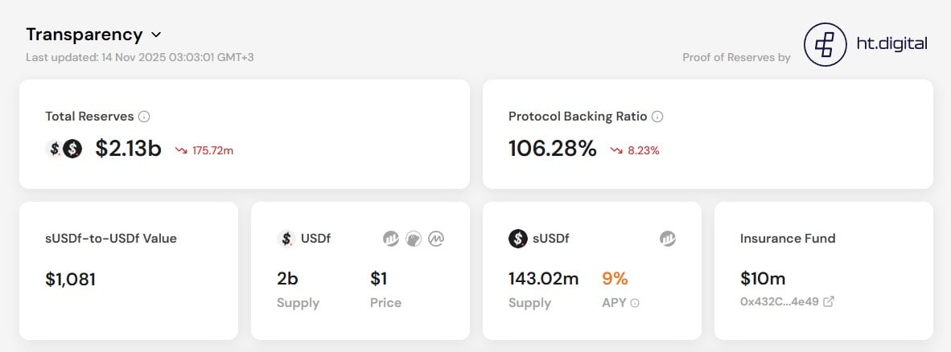Viewport: 951px width, 352px height.
Task: Click the USDf token icon in card
Action: click(286, 239)
